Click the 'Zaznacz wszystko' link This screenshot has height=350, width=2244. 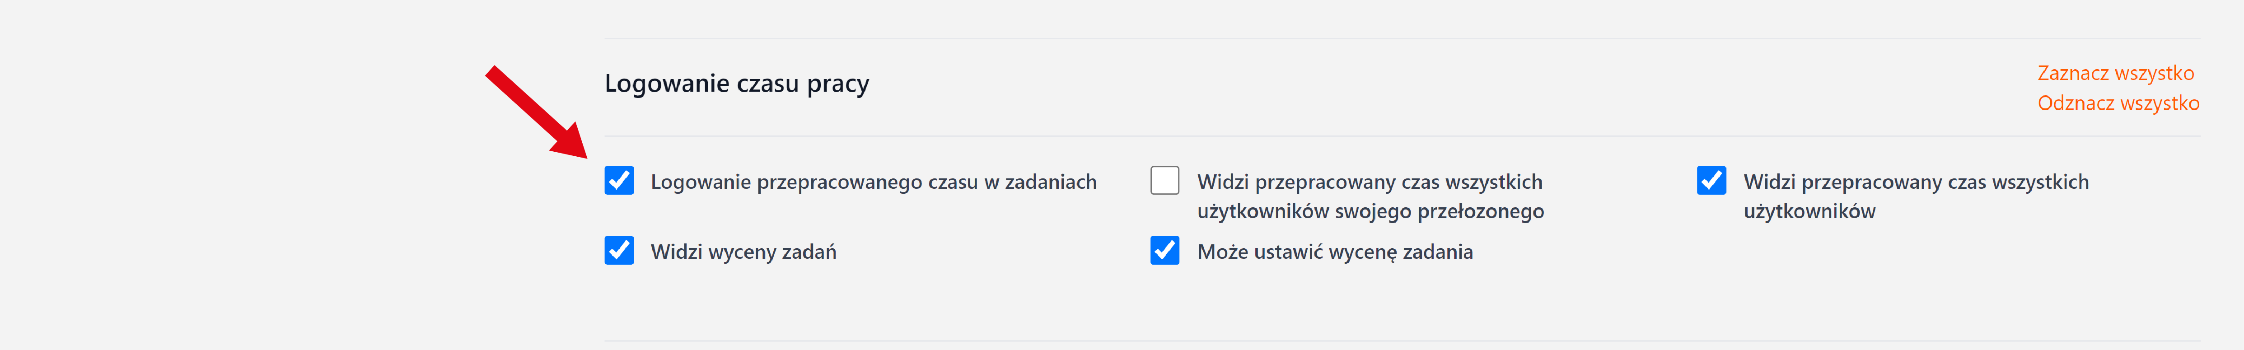2115,73
